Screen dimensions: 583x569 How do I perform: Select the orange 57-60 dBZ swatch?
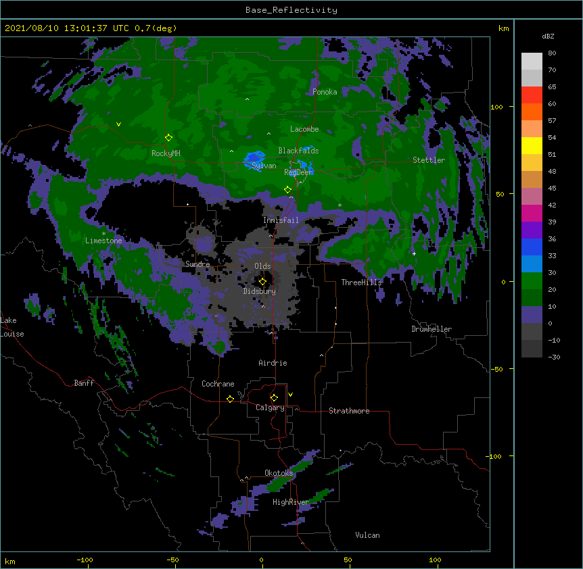point(532,112)
